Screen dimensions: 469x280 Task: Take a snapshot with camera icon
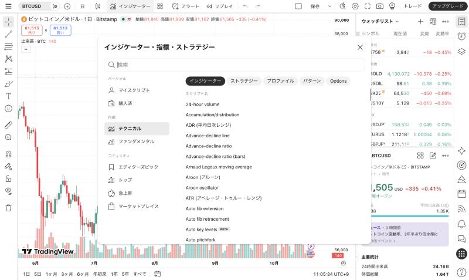(379, 6)
